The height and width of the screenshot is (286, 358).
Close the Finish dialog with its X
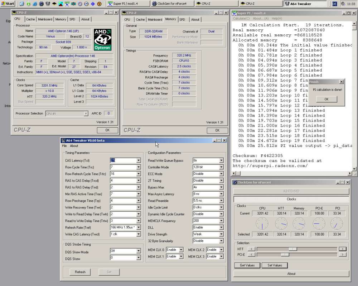[341, 82]
